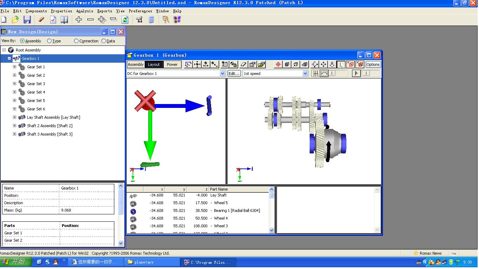This screenshot has width=479, height=269.
Task: Open the Reports menu
Action: 104,11
